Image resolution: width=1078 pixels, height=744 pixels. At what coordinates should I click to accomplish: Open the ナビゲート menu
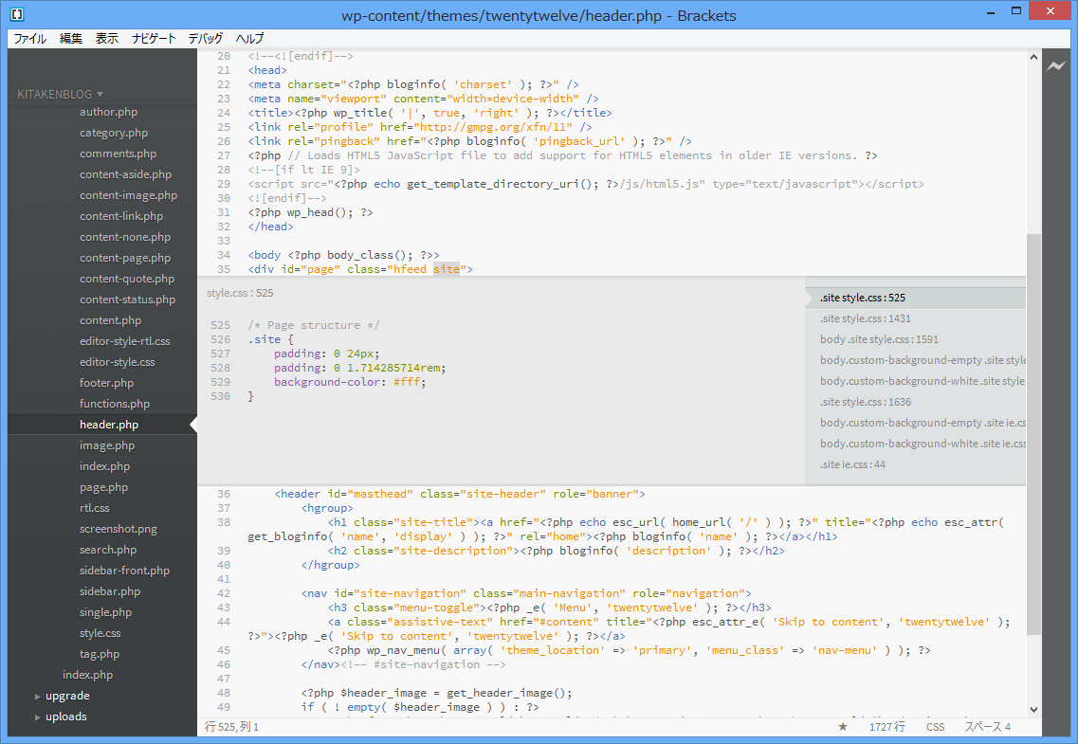point(154,39)
